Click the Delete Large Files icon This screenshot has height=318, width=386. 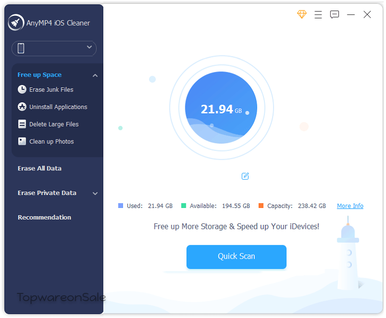[x=22, y=124]
